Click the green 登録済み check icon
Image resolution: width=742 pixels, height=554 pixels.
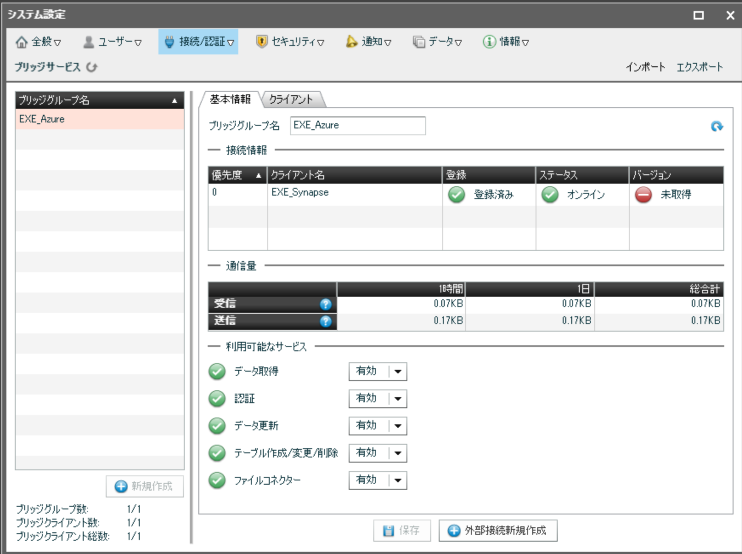click(x=456, y=195)
